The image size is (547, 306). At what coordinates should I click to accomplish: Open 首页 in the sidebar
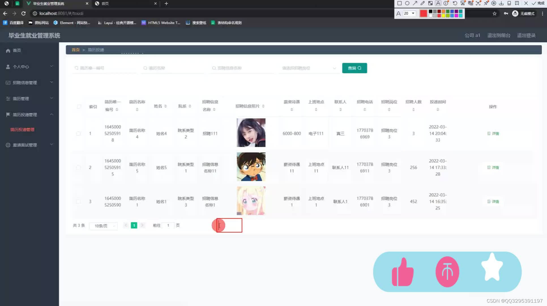click(29, 50)
